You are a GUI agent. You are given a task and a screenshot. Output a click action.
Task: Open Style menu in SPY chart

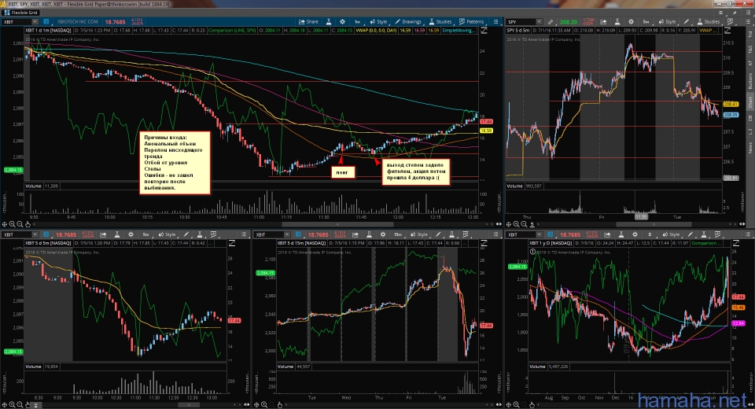(x=668, y=22)
